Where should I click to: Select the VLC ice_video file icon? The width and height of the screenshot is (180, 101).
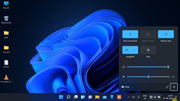click(x=6, y=79)
